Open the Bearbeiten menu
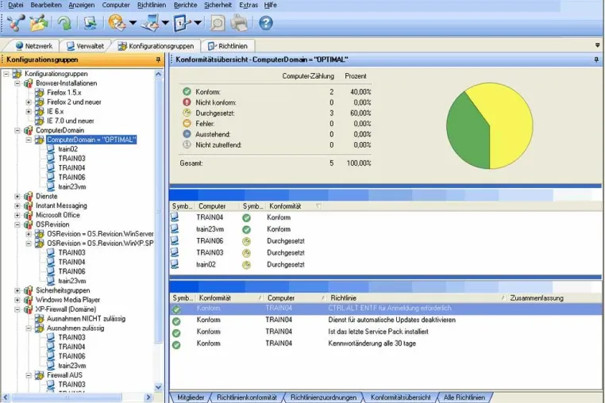605x403 pixels. point(46,5)
